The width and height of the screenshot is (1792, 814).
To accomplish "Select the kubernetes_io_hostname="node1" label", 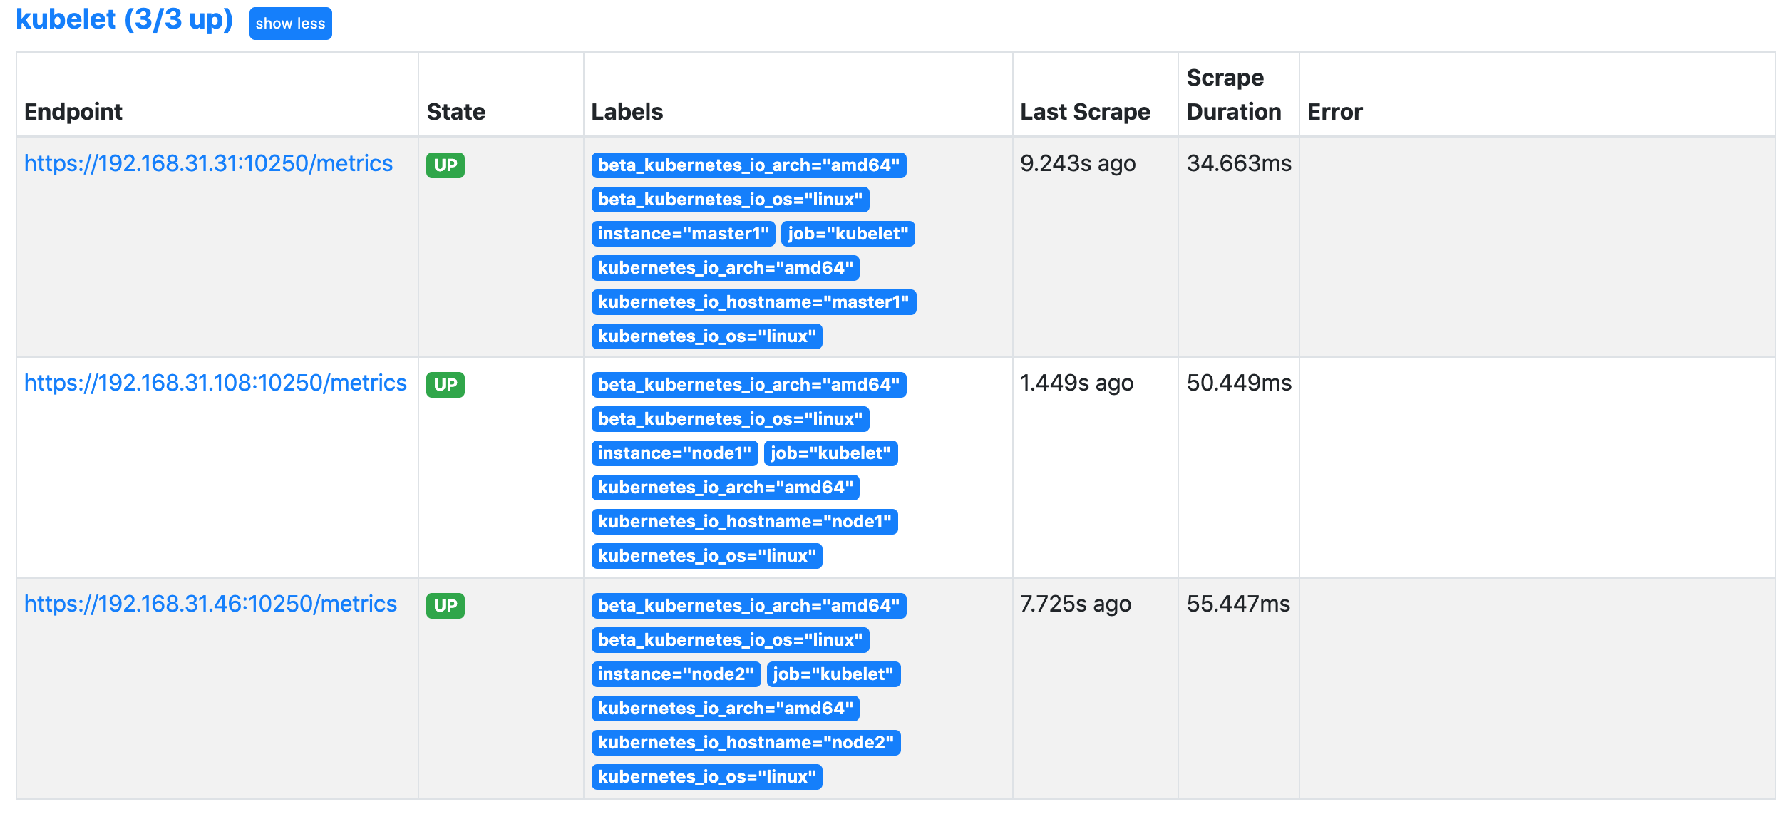I will (744, 522).
